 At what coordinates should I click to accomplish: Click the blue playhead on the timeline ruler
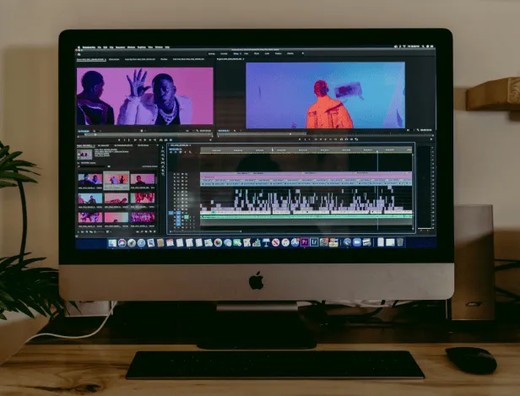(x=377, y=150)
